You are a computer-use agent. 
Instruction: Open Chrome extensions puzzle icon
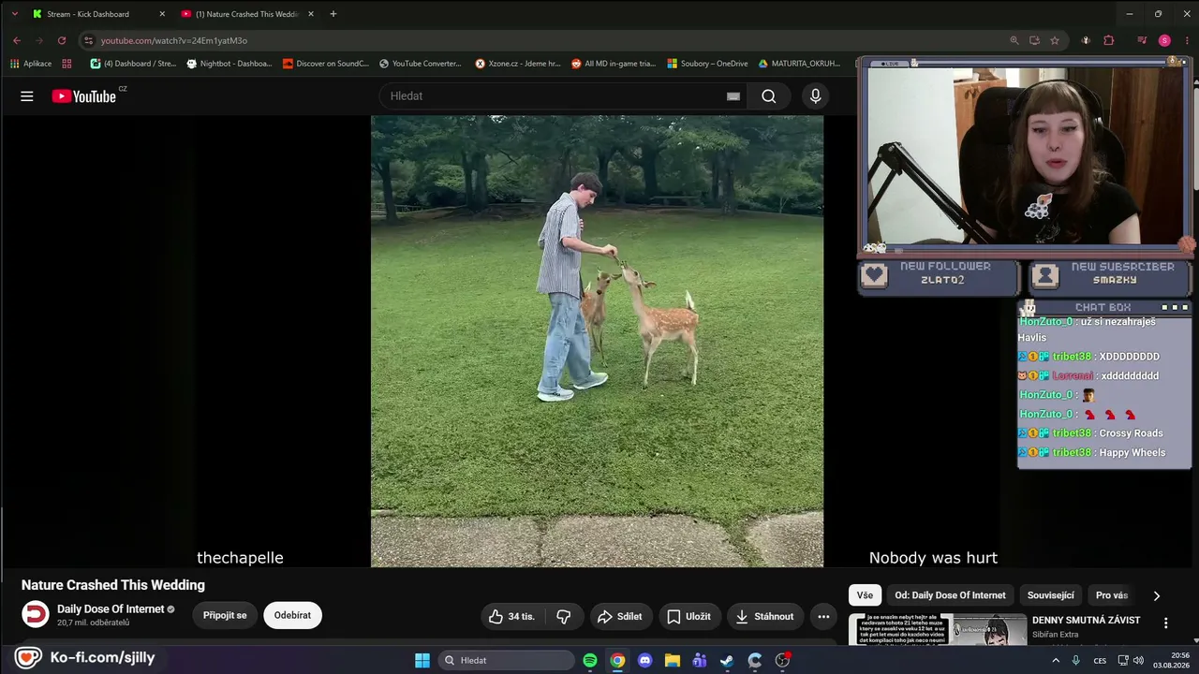[x=1109, y=40]
